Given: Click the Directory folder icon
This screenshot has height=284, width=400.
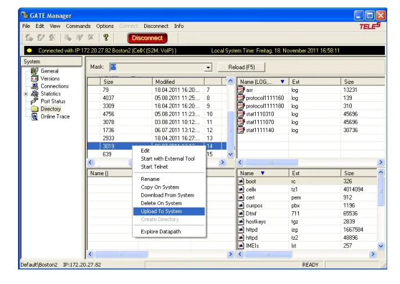Looking at the screenshot, I should point(34,109).
